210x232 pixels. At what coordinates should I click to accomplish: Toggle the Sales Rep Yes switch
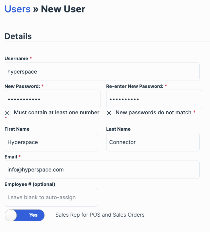click(25, 215)
